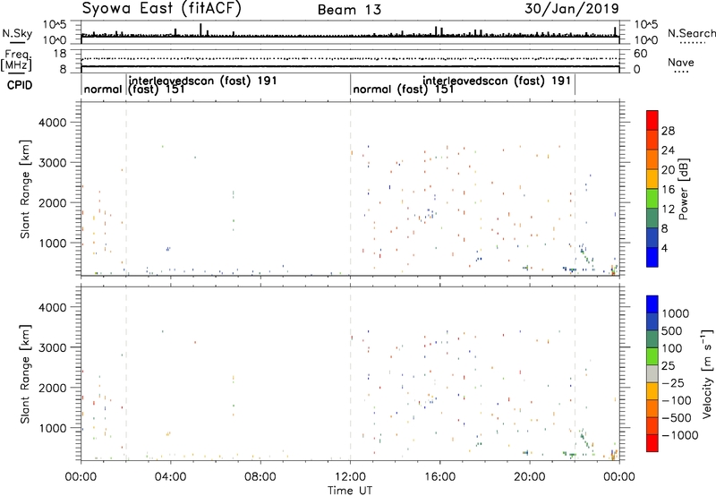This screenshot has width=716, height=496.
Task: Select the 16:00 time axis label
Action: pos(439,475)
